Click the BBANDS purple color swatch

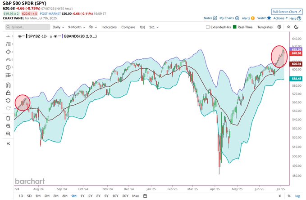[63, 36]
